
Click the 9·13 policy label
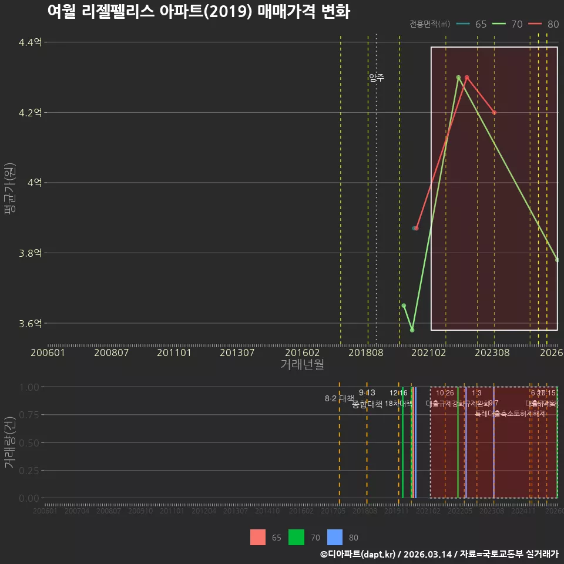pyautogui.click(x=367, y=393)
